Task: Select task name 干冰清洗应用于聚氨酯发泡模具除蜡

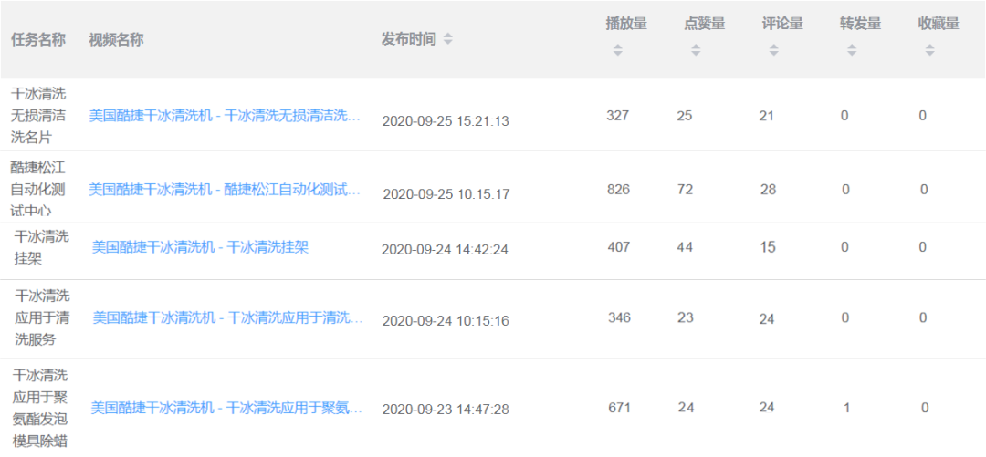Action: click(x=40, y=408)
